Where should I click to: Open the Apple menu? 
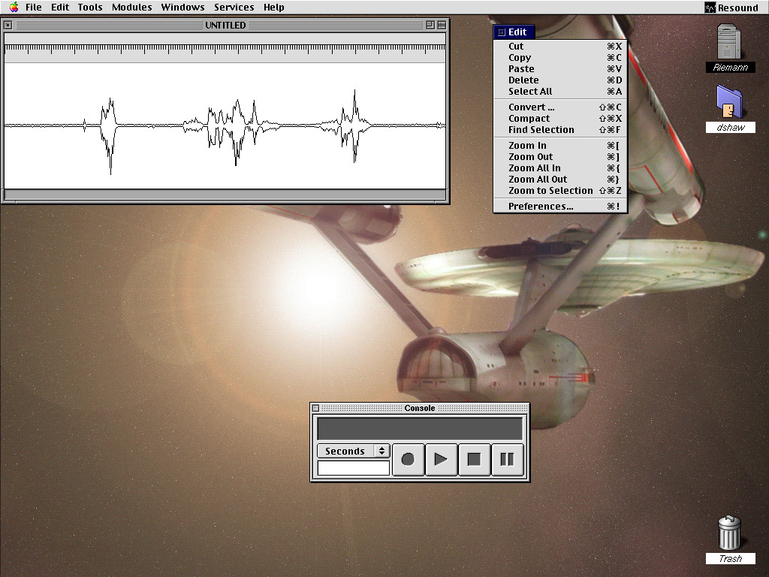click(14, 7)
